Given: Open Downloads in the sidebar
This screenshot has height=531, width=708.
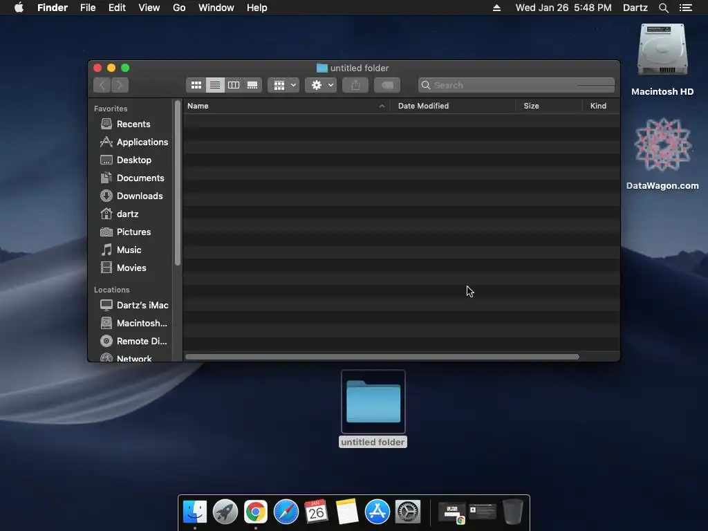Looking at the screenshot, I should (x=130, y=196).
